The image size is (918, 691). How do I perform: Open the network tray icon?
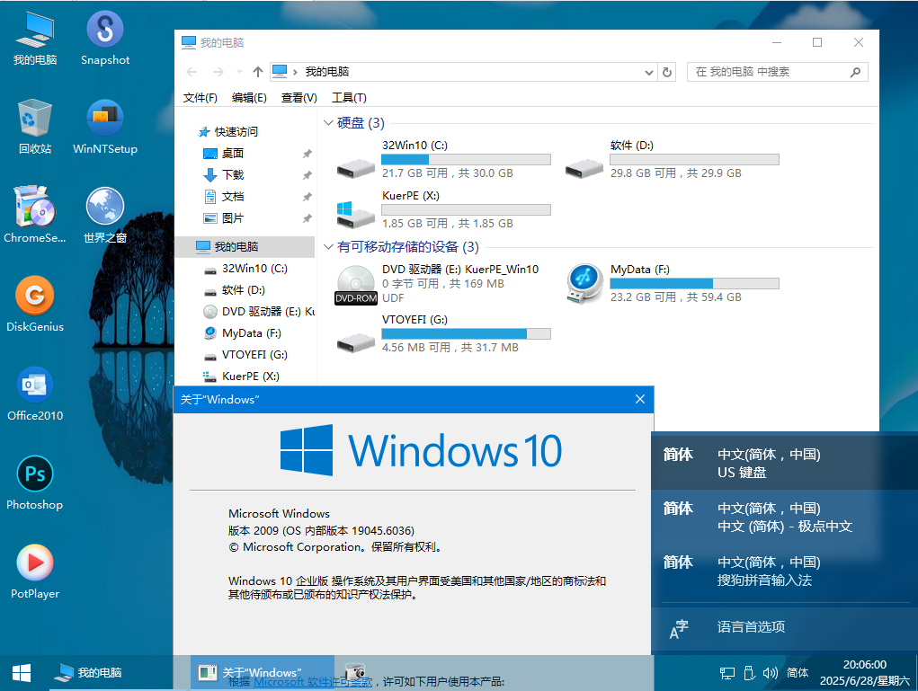[727, 673]
